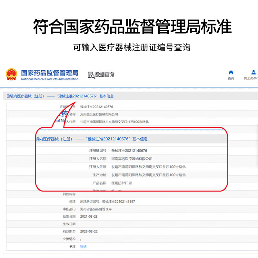Click the 河南省药品监督管理局 approval department
Image resolution: width=258 pixels, height=258 pixels.
point(96,209)
